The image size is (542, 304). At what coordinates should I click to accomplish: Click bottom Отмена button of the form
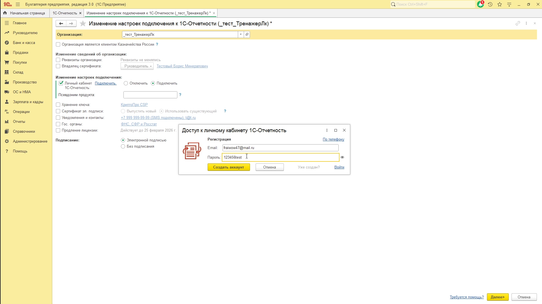coord(524,297)
